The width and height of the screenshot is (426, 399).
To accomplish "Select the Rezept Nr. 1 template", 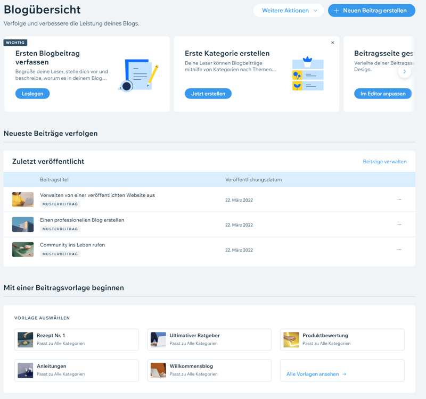I will pyautogui.click(x=77, y=339).
